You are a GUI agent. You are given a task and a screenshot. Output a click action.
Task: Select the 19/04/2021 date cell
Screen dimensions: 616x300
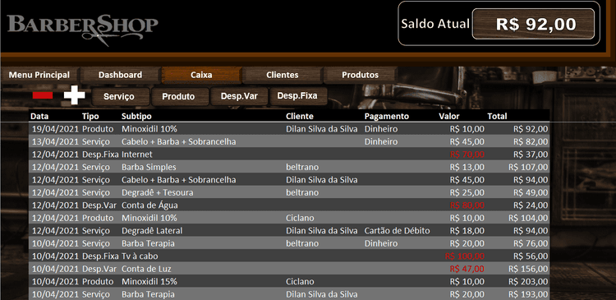tap(55, 129)
